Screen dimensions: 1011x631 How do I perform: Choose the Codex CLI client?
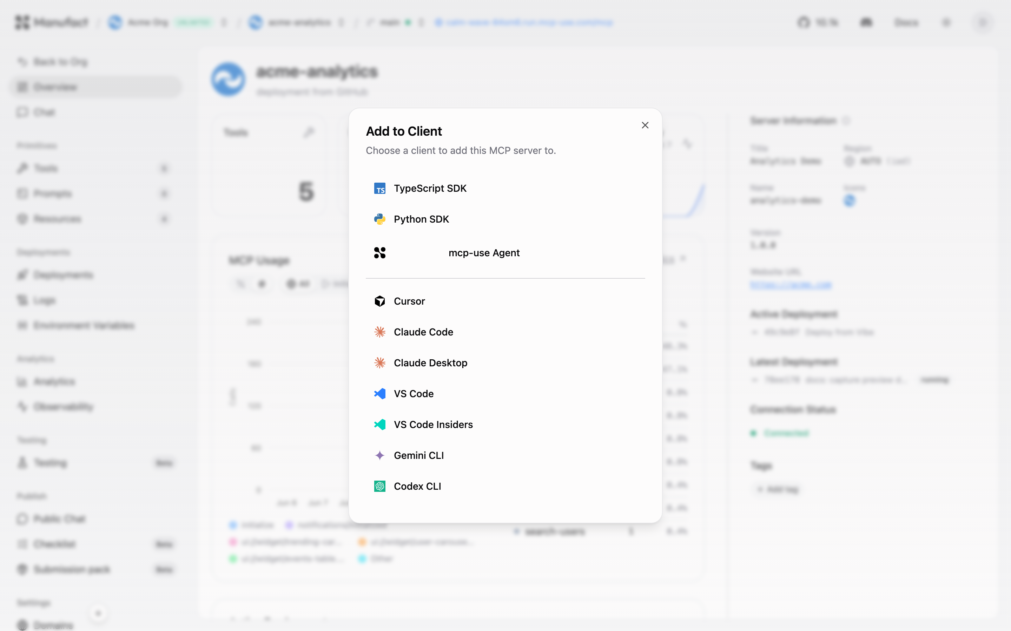[x=505, y=487]
